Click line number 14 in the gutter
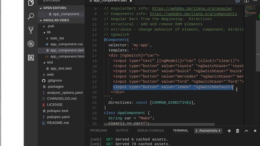 point(94,40)
